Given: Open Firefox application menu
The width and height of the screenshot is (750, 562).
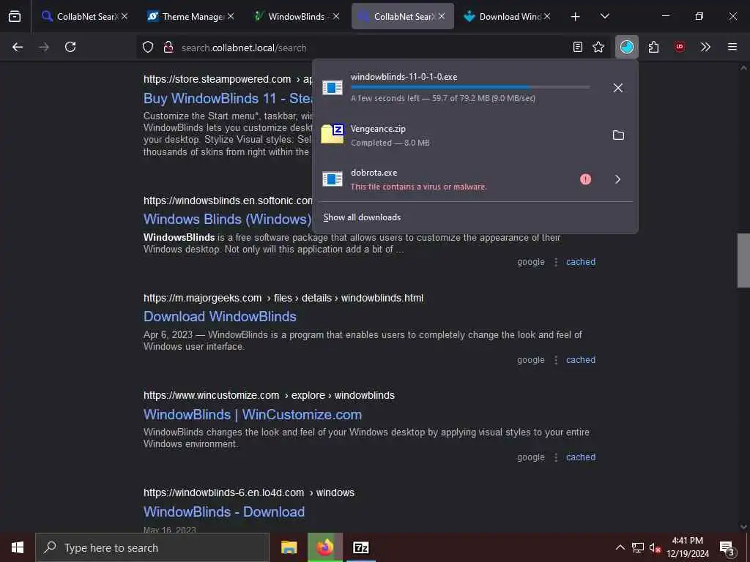Looking at the screenshot, I should pyautogui.click(x=732, y=47).
